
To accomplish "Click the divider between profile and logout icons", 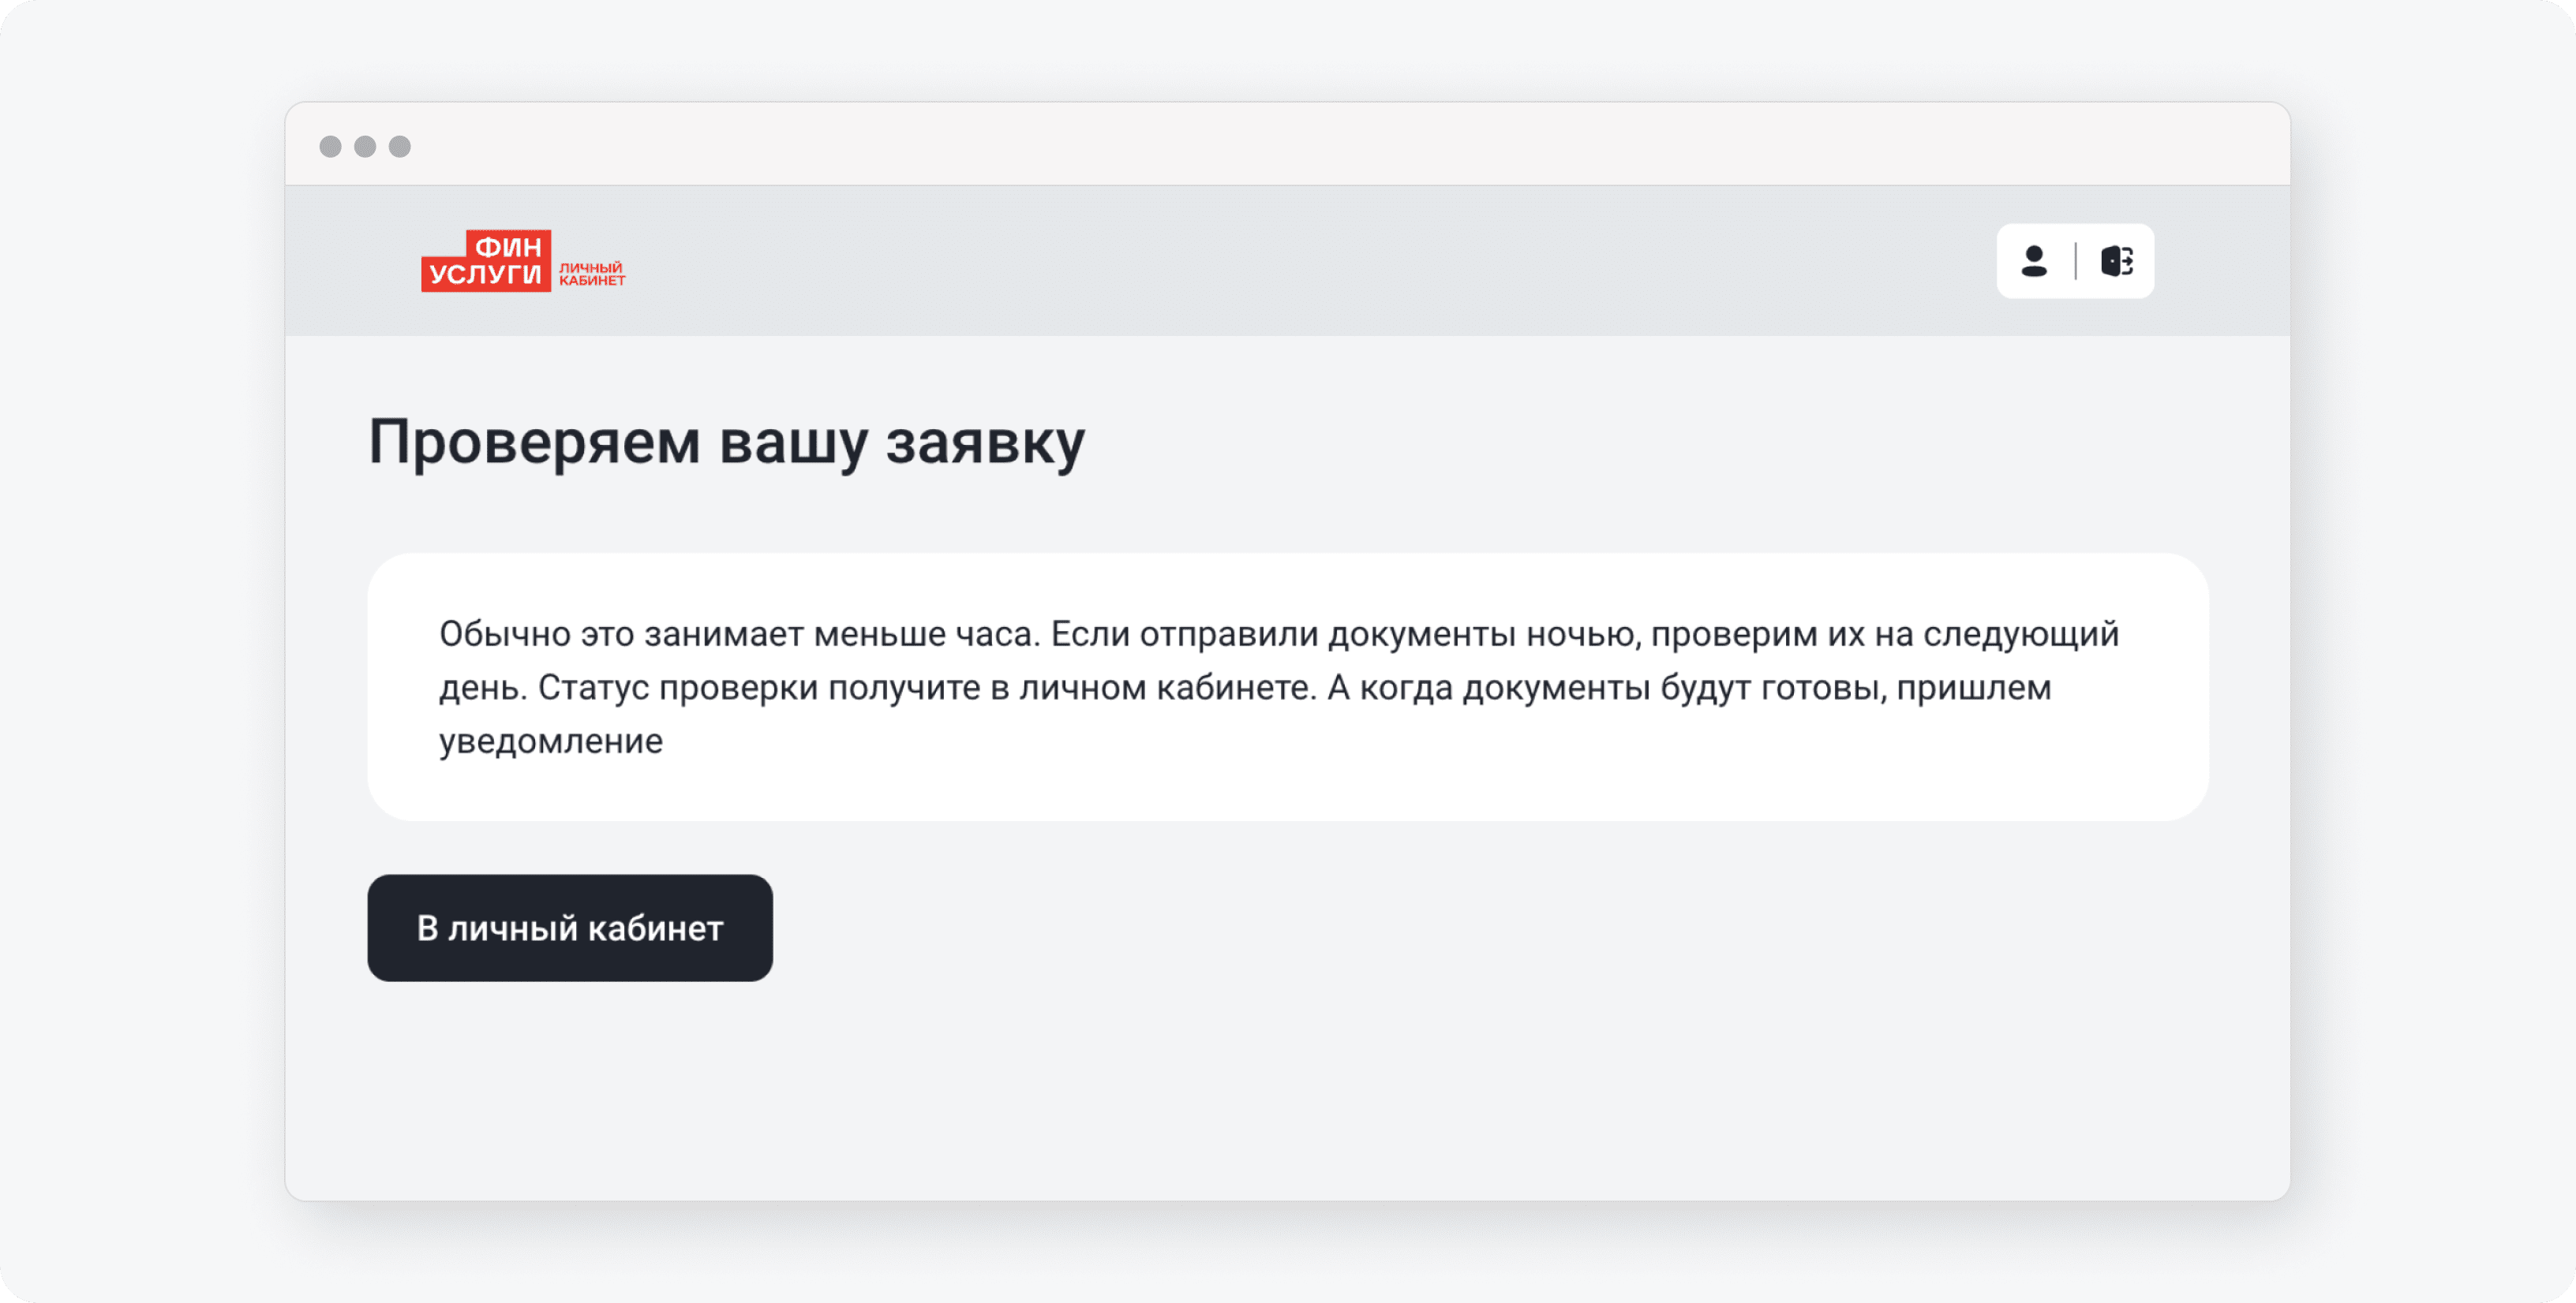I will 2075,261.
